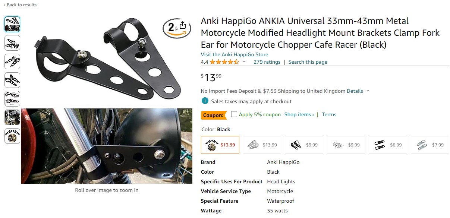Viewport: 450px width, 218px height.
Task: Select the $9.99 black bracket variant
Action: [304, 145]
